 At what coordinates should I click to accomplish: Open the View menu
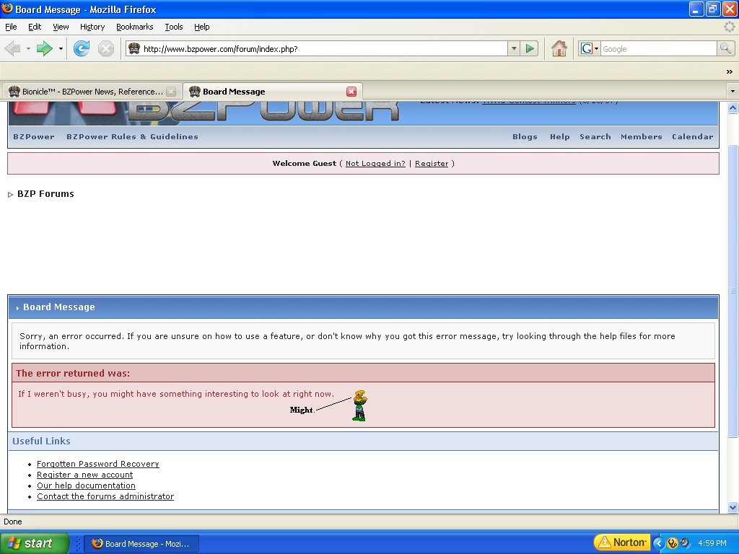click(x=61, y=27)
